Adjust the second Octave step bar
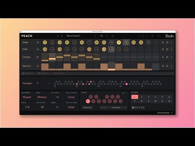 pyautogui.click(x=52, y=57)
